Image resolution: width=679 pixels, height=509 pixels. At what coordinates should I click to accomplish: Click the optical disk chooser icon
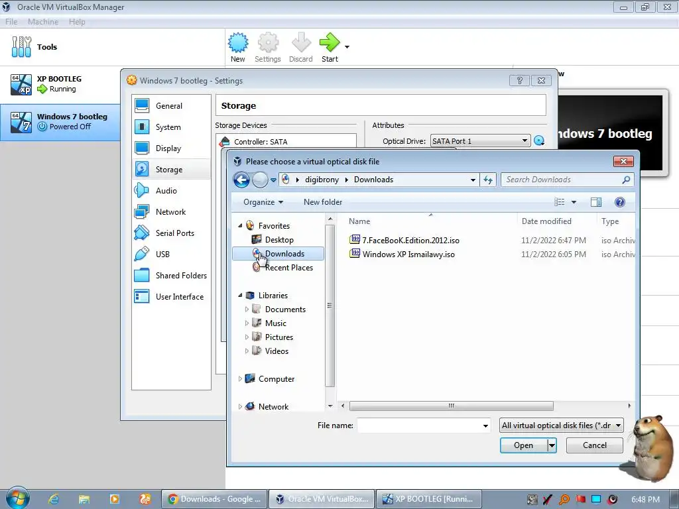(539, 141)
